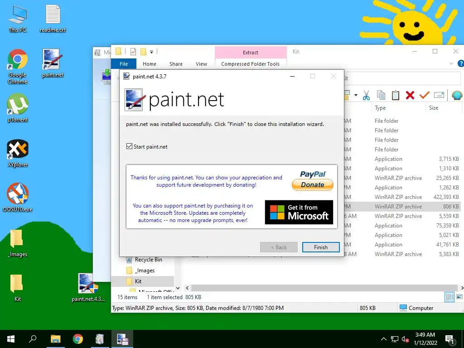Click the Properties checkmark in quick access toolbar

tap(133, 52)
